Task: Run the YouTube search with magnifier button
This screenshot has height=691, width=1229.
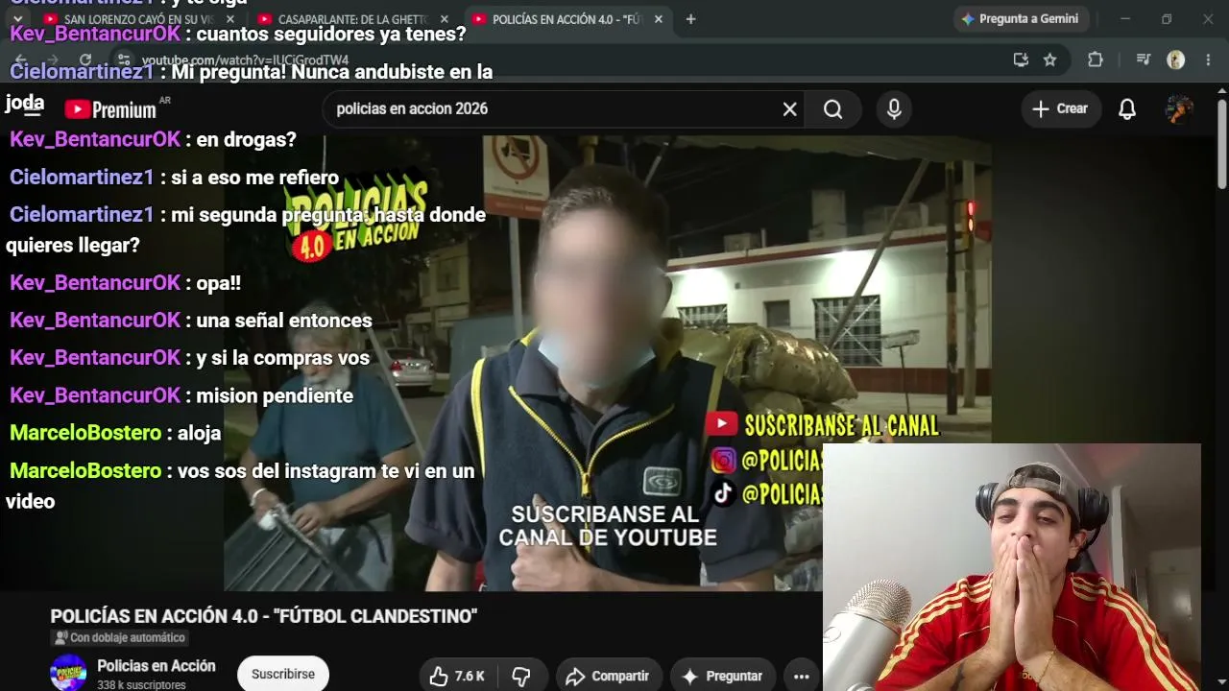Action: pos(832,109)
